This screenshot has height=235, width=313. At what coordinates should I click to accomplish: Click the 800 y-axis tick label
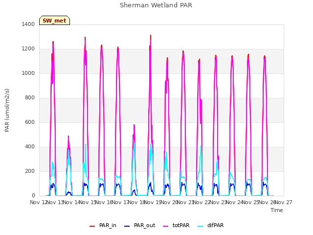click(30, 98)
